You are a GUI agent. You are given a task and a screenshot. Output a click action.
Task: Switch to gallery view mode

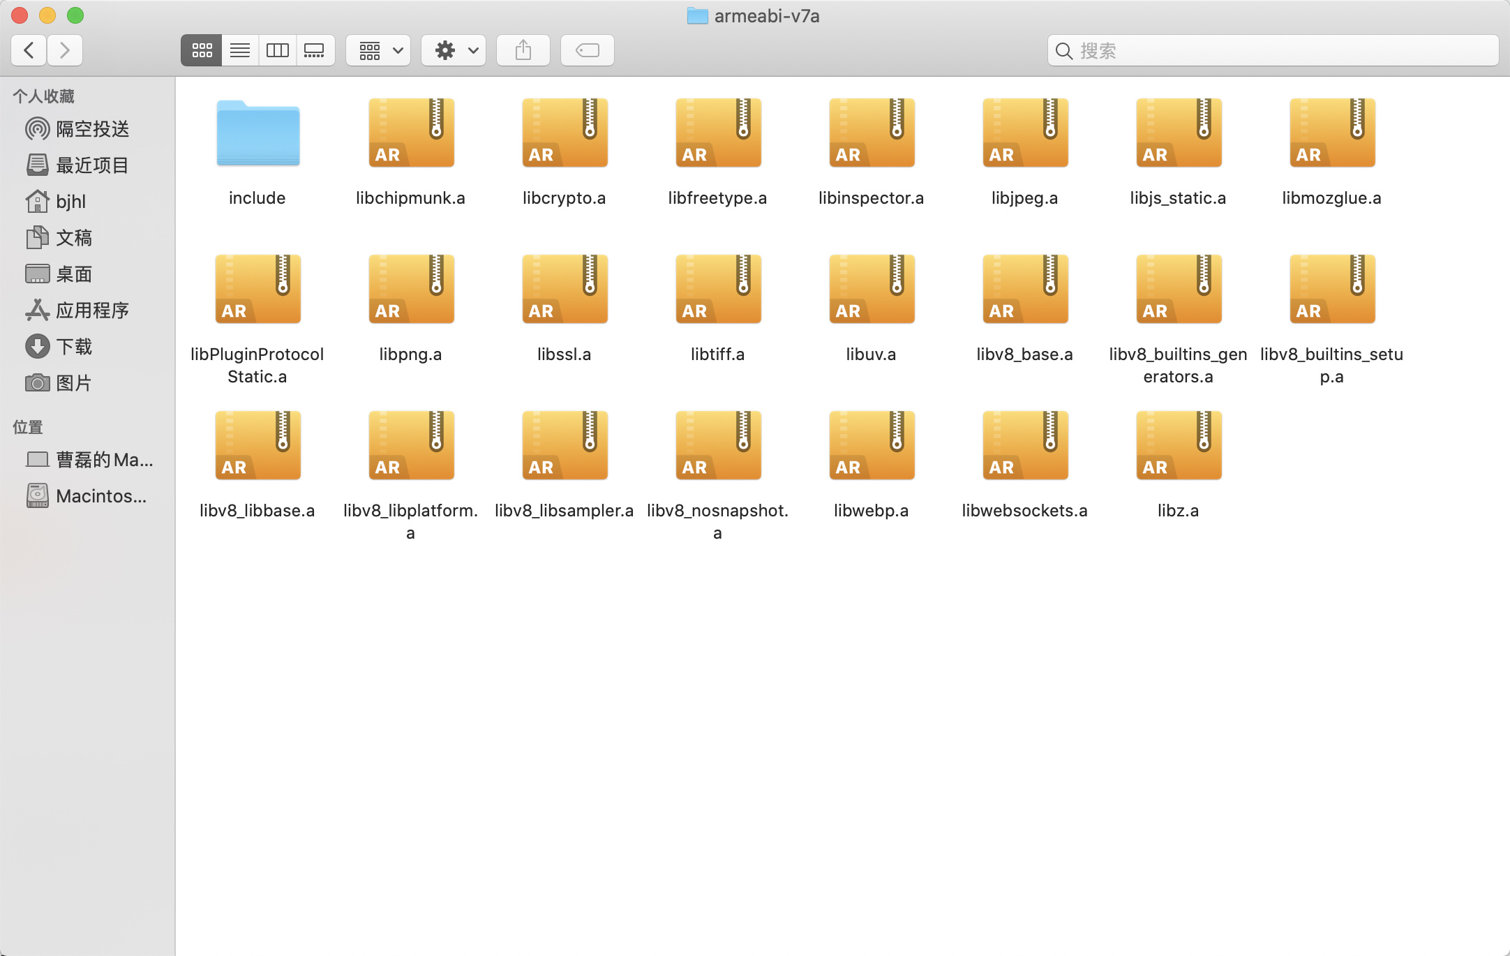315,50
